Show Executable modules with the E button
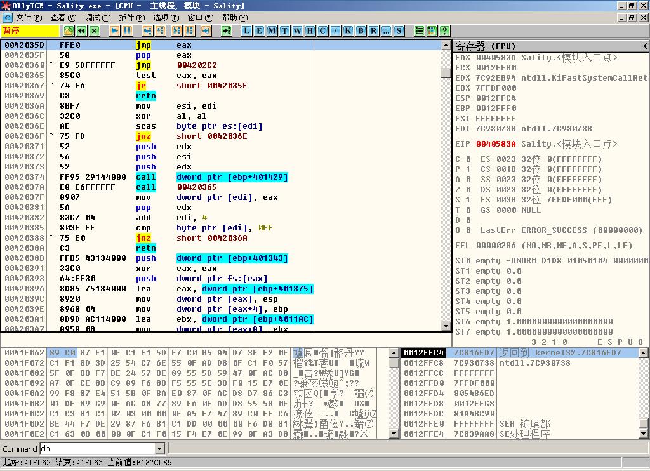The height and width of the screenshot is (471, 650). (x=259, y=30)
